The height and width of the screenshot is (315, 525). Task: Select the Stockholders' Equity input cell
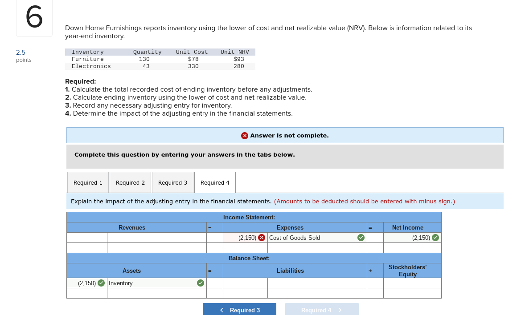[x=412, y=283]
